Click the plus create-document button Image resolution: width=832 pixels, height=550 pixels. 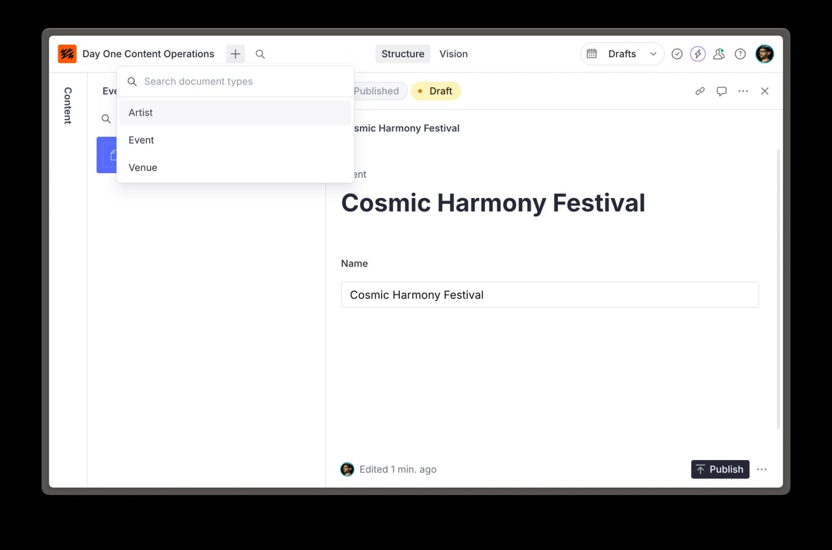click(x=236, y=54)
